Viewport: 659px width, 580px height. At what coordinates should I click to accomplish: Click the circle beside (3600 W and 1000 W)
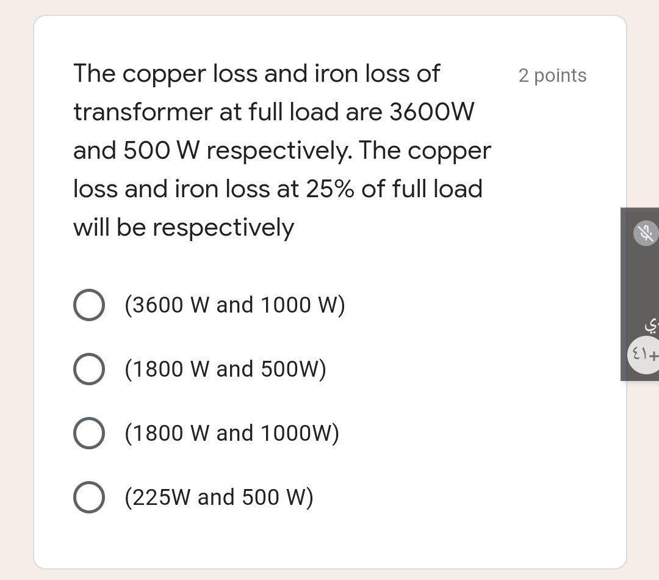[88, 305]
